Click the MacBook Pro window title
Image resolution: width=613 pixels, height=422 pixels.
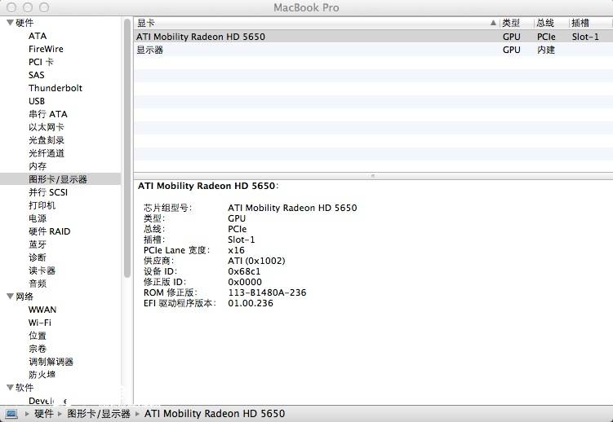click(306, 7)
